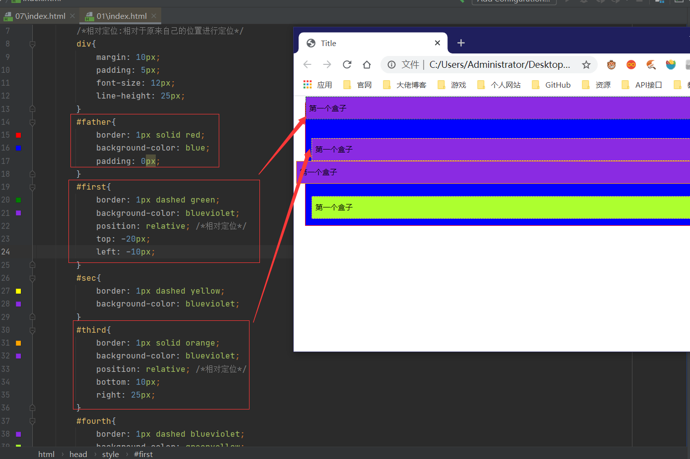Open orange color swatch on line 31
This screenshot has width=690, height=459.
[18, 343]
